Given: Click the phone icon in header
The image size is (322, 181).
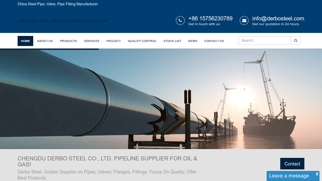Looking at the screenshot, I should (180, 21).
